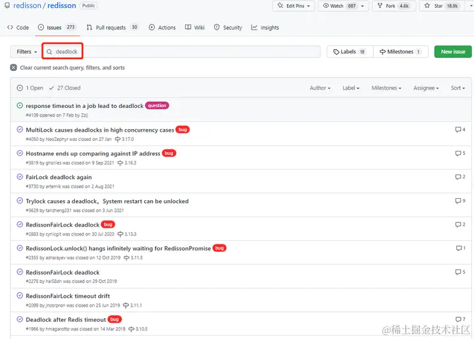
Task: Create a New issue
Action: click(x=453, y=51)
